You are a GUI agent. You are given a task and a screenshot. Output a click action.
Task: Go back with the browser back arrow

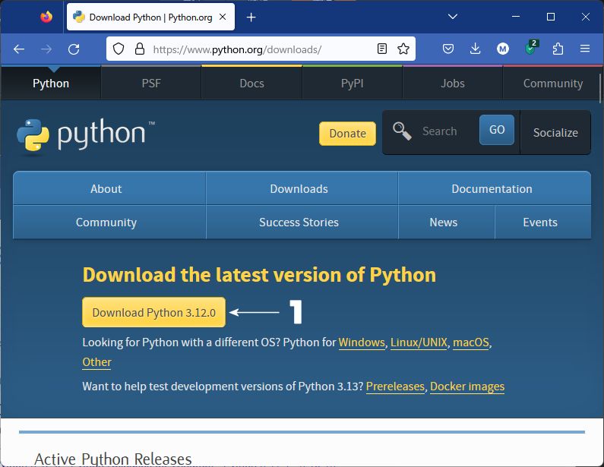(x=18, y=49)
